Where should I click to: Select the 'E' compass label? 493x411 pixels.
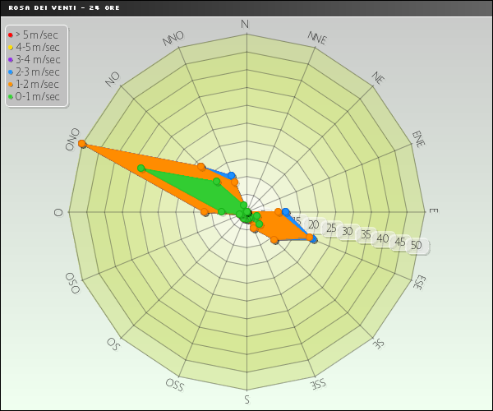tap(434, 211)
